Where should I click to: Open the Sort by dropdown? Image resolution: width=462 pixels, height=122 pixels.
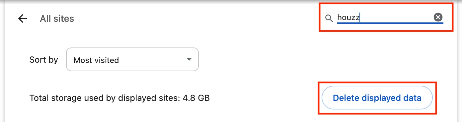click(x=132, y=59)
